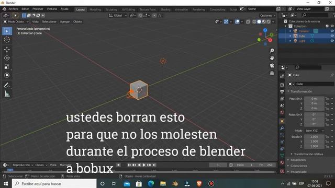
Task: Toggle the lock for Posición X
Action: (x=327, y=99)
